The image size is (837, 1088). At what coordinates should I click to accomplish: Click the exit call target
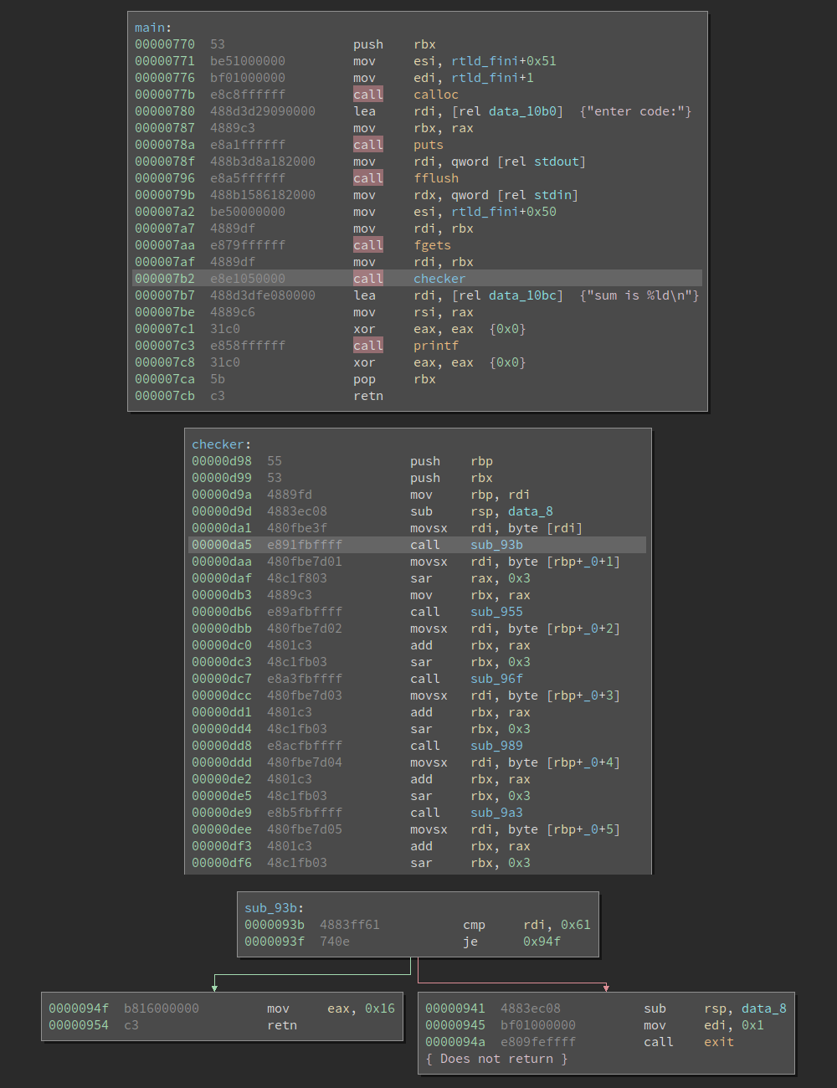pos(719,1042)
